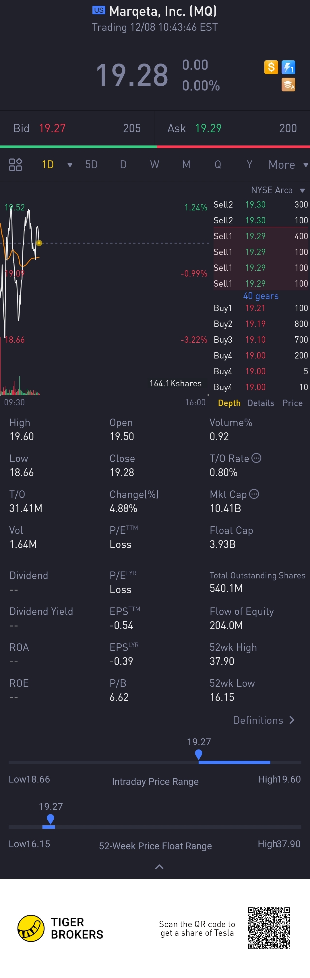The height and width of the screenshot is (978, 310).
Task: Tap the blue lightning bolt icon
Action: [288, 68]
